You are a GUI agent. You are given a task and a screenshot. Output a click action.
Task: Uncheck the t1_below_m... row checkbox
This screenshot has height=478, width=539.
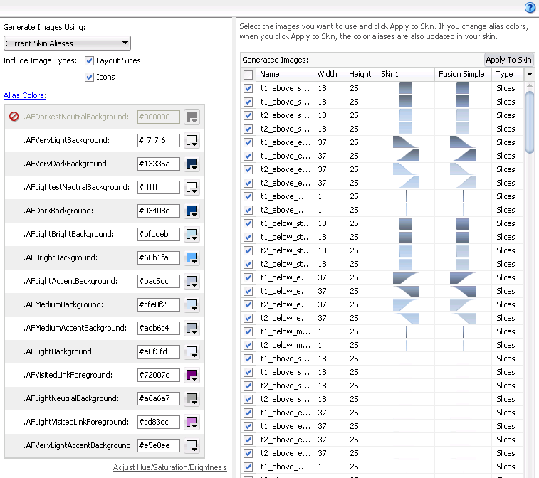point(248,331)
